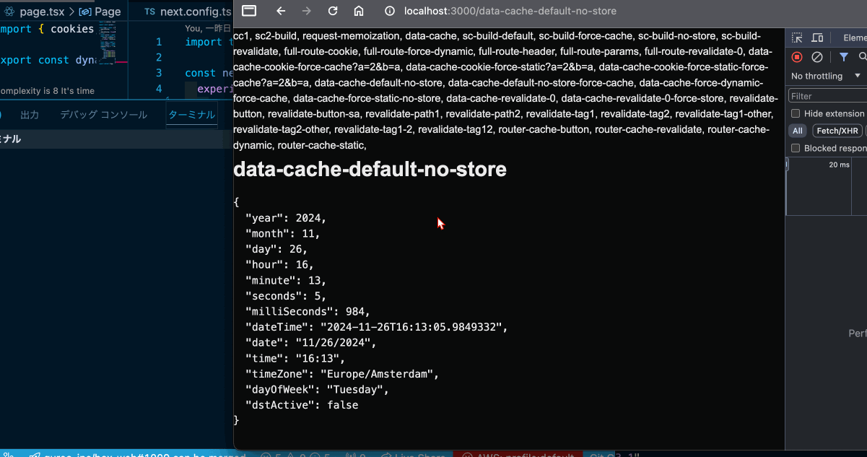Clear the network log
Image resolution: width=867 pixels, height=457 pixels.
pos(817,57)
